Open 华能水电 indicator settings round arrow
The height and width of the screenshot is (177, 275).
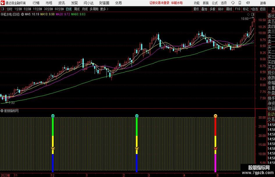tap(22, 14)
